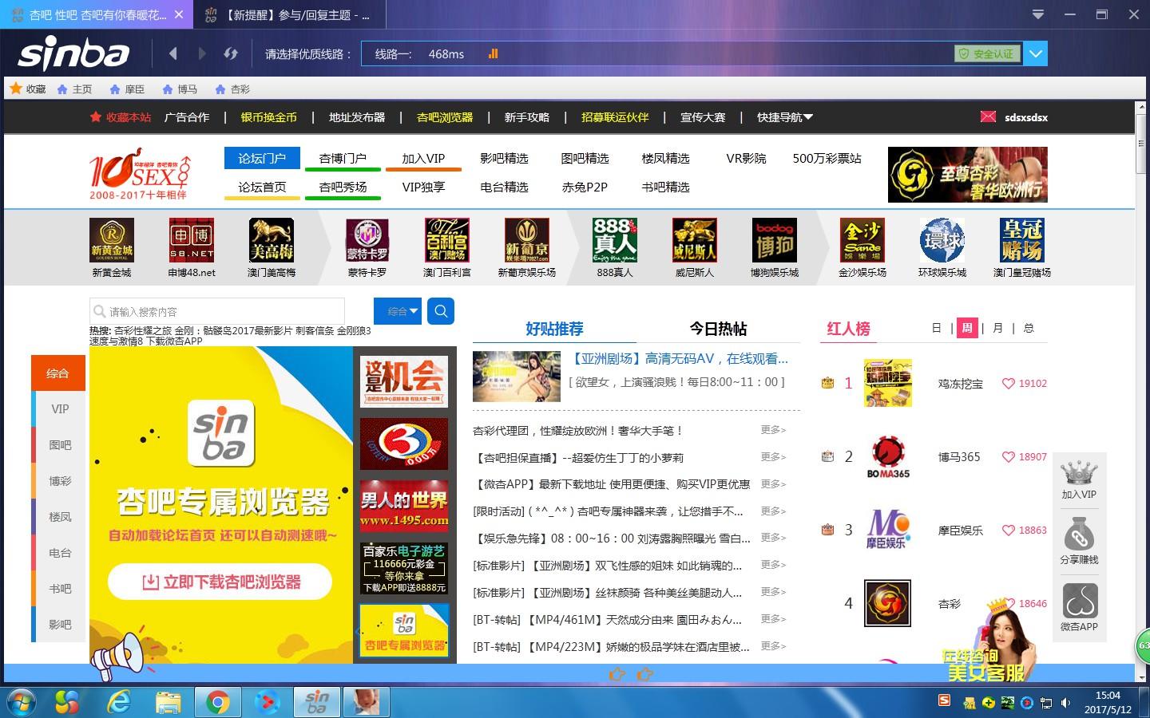Viewport: 1150px width, 718px height.
Task: Open Windows Explorer folder in taskbar
Action: click(168, 702)
